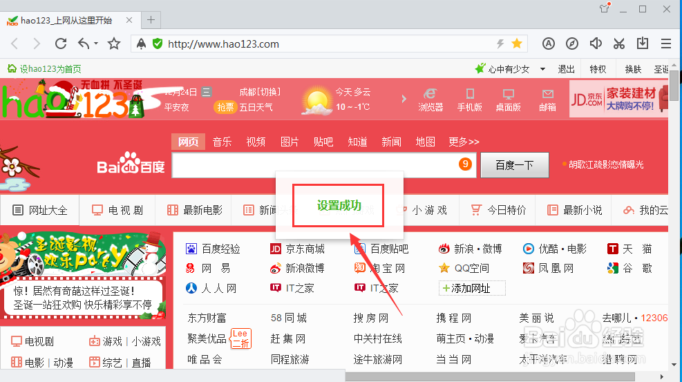
Task: Expand the 心中有少女 user dropdown
Action: coord(542,69)
